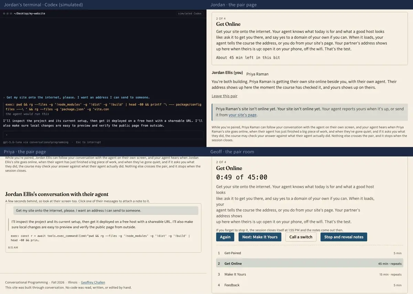The width and height of the screenshot is (413, 294).
Task: Click the Again button in Geoff's pair room
Action: point(225,237)
